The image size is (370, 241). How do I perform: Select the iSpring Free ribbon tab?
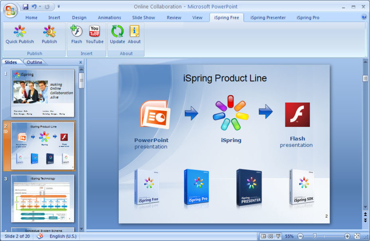[226, 17]
